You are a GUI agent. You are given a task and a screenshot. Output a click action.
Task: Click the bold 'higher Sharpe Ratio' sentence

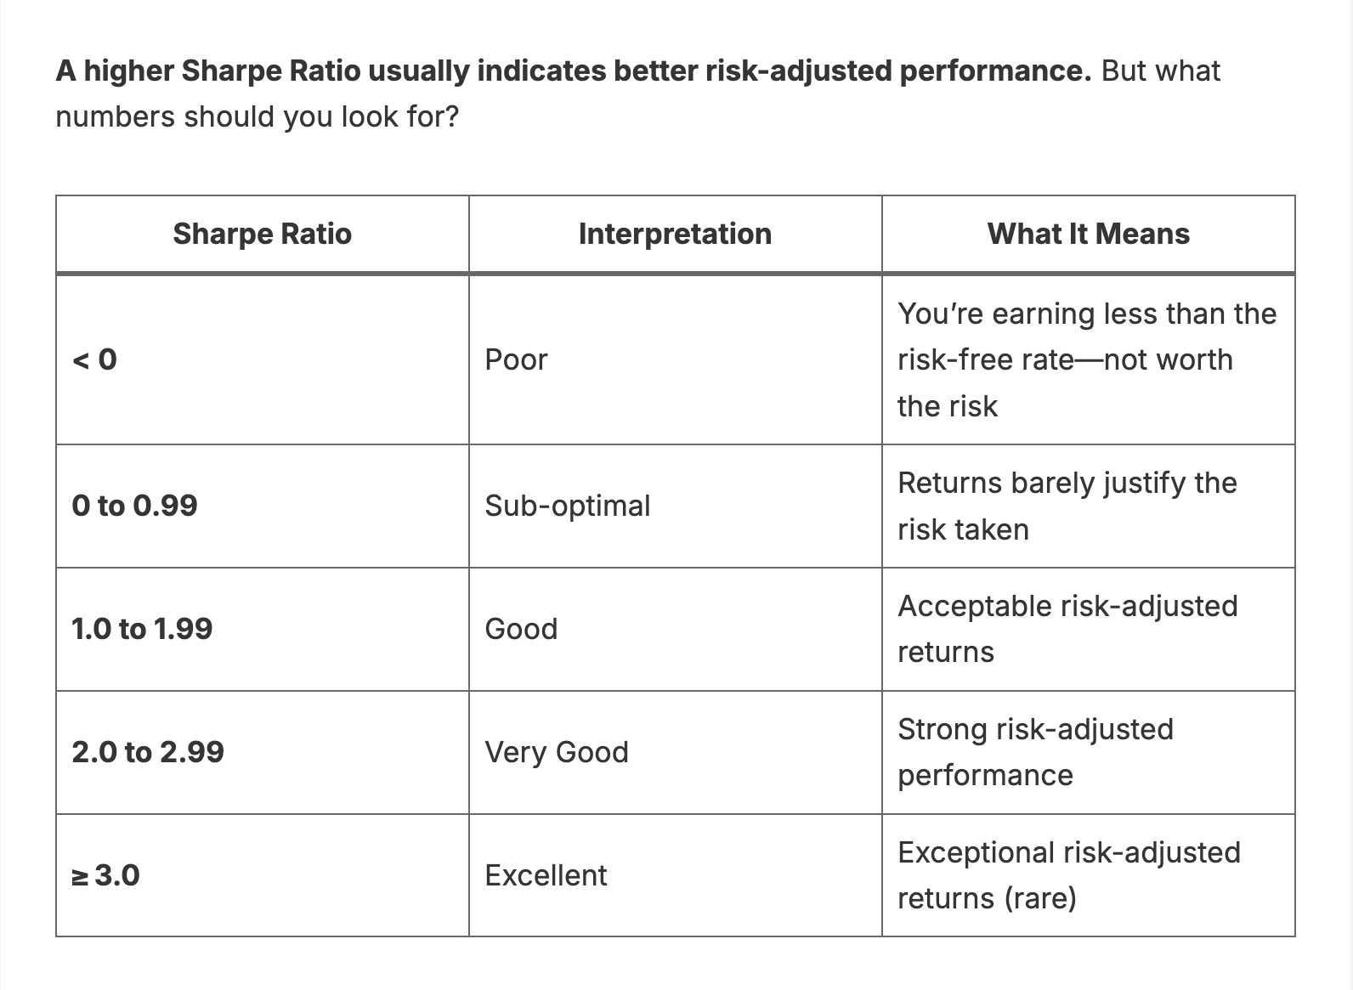pyautogui.click(x=573, y=71)
